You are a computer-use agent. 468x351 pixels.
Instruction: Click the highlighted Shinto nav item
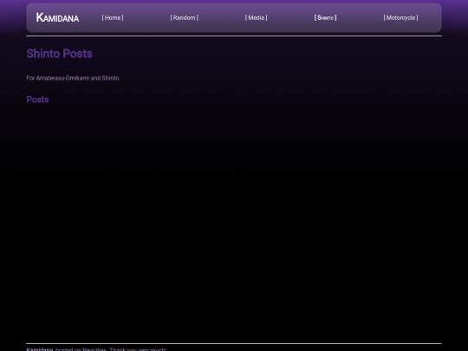pyautogui.click(x=325, y=17)
